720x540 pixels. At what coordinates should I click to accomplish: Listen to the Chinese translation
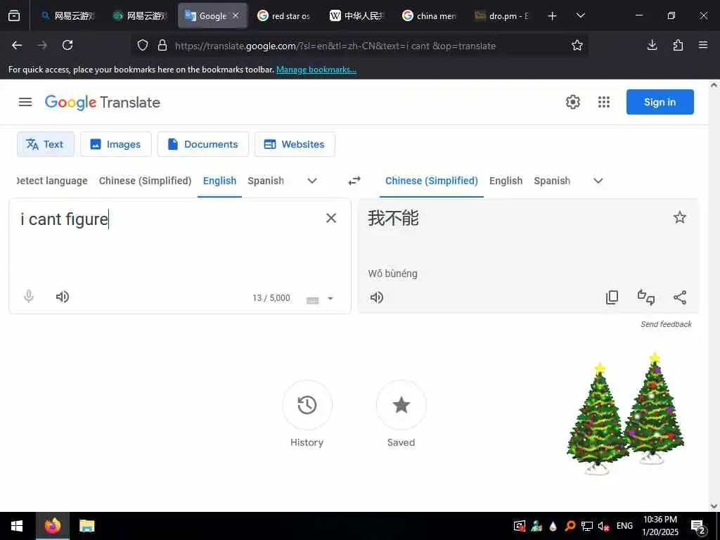coord(377,297)
